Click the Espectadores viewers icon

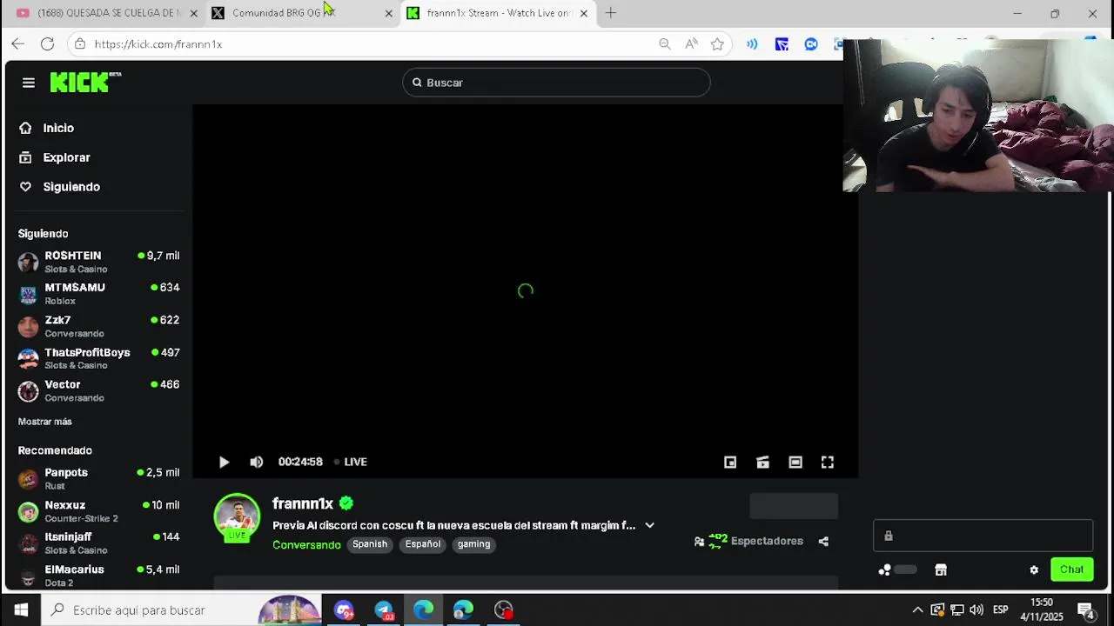tap(699, 542)
